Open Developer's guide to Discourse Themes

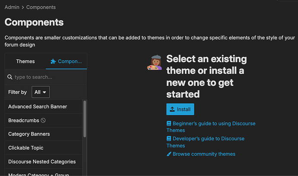(205, 142)
